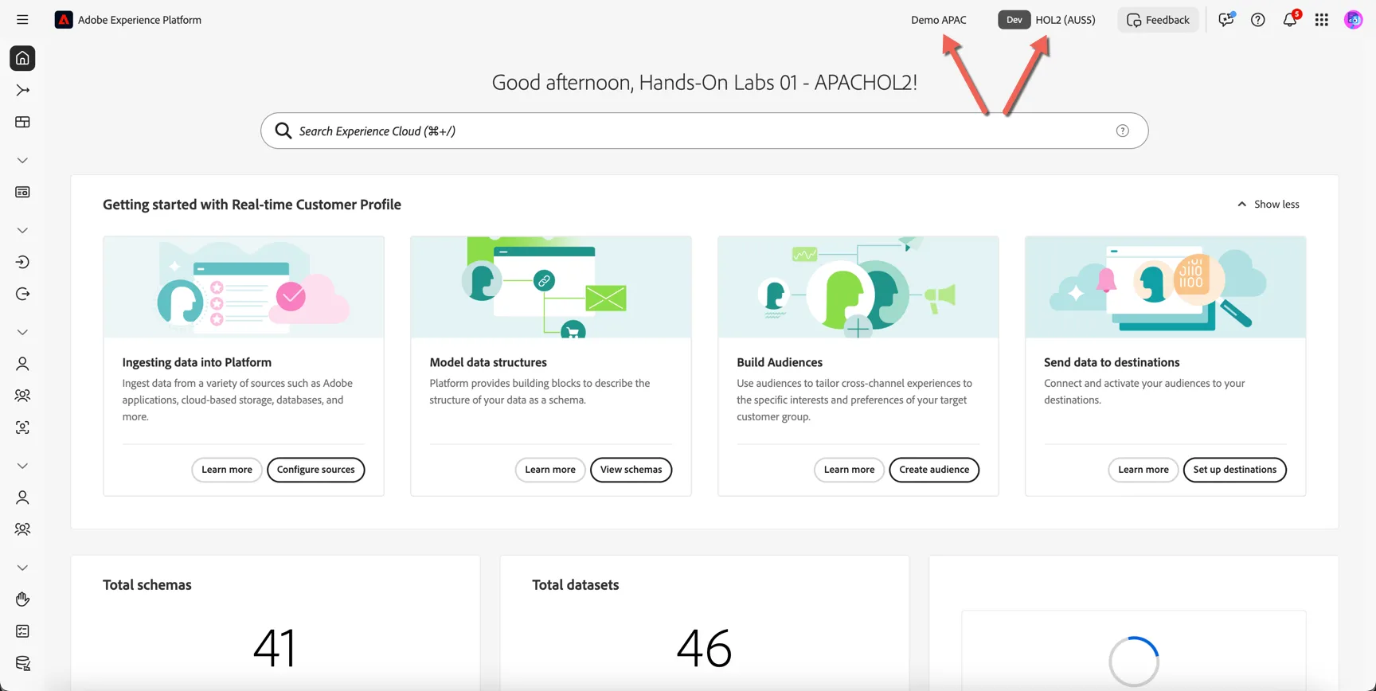
Task: Click Set up destinations
Action: [1235, 470]
